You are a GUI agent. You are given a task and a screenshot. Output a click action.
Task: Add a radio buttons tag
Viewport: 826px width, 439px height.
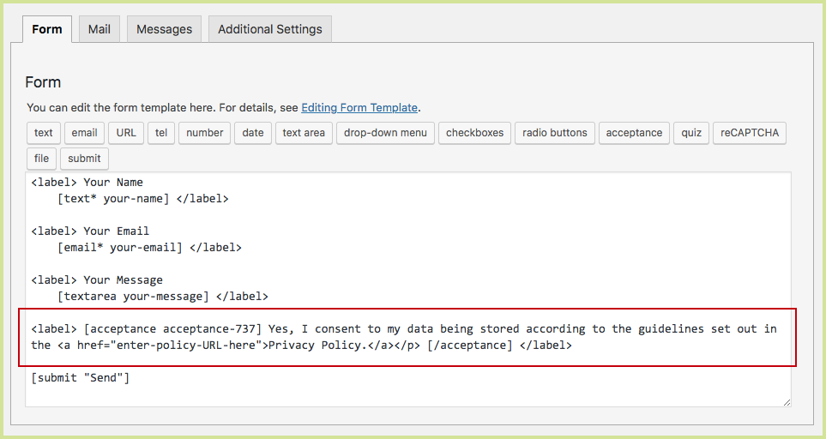555,133
